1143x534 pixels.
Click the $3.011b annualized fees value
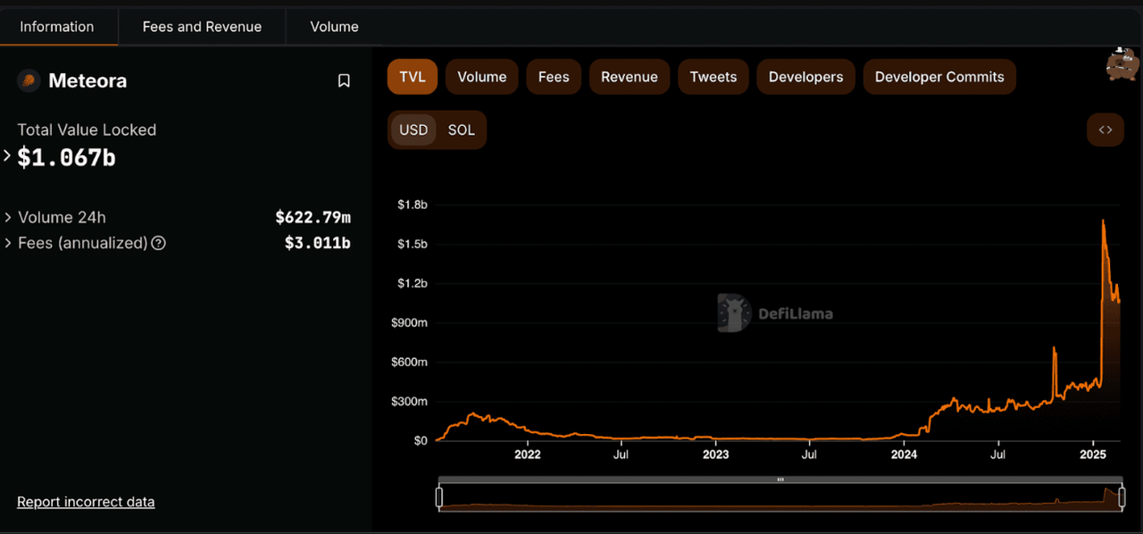click(x=318, y=243)
